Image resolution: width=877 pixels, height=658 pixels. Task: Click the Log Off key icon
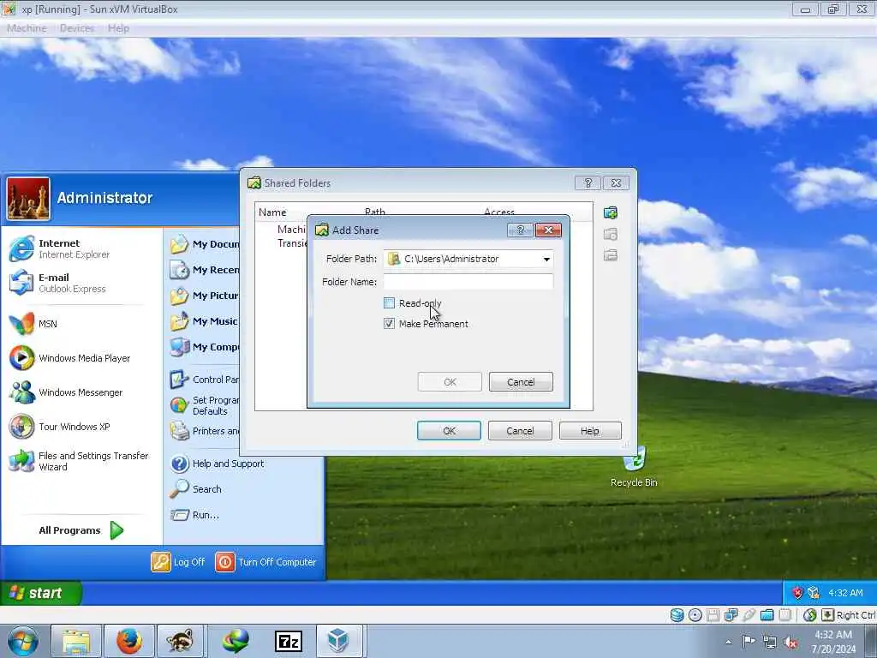[x=160, y=562]
